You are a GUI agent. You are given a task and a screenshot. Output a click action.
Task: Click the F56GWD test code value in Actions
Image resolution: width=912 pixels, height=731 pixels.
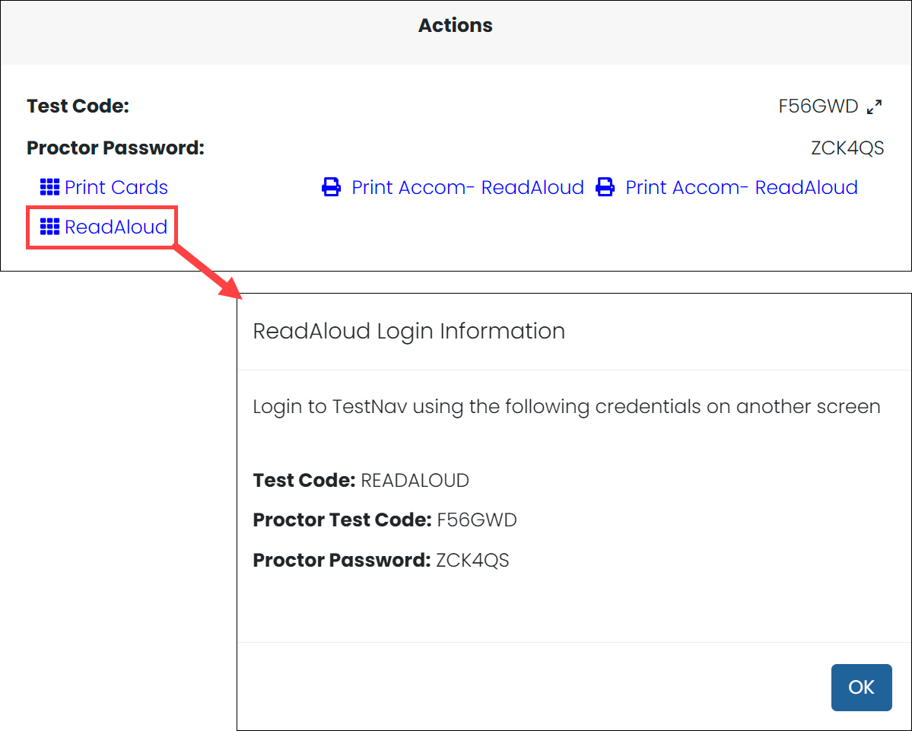[x=818, y=106]
